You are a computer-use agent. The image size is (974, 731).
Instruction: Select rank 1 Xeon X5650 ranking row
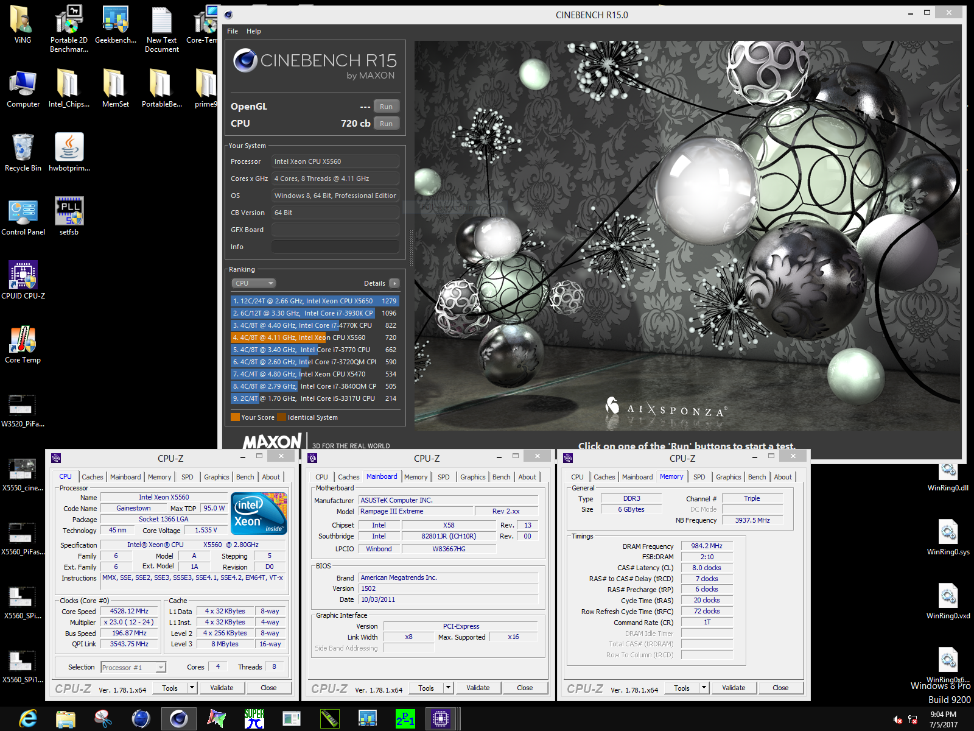tap(315, 301)
